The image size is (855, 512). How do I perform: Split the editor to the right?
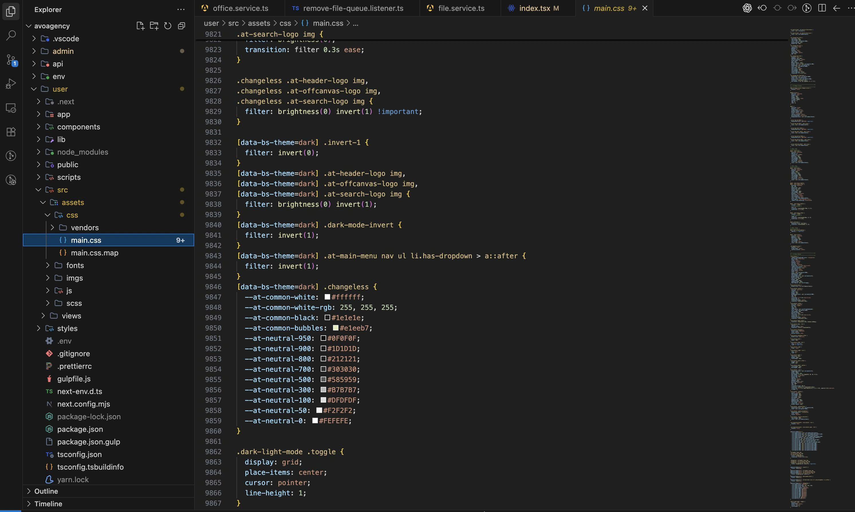(x=822, y=8)
